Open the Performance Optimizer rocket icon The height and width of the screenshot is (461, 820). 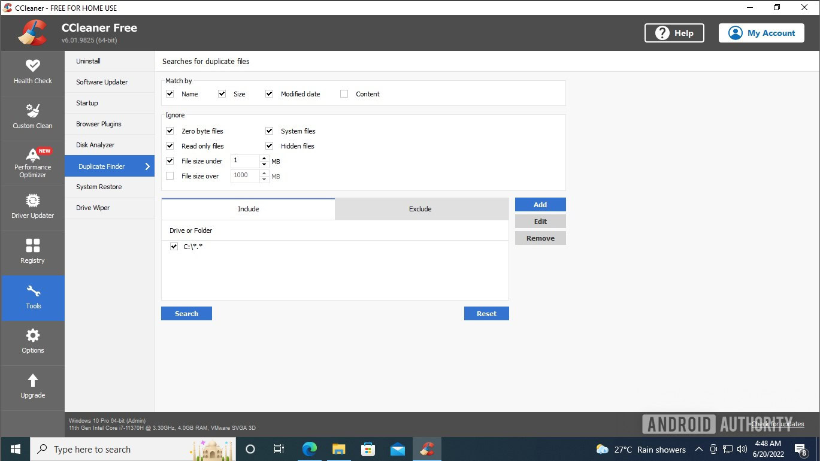click(32, 155)
